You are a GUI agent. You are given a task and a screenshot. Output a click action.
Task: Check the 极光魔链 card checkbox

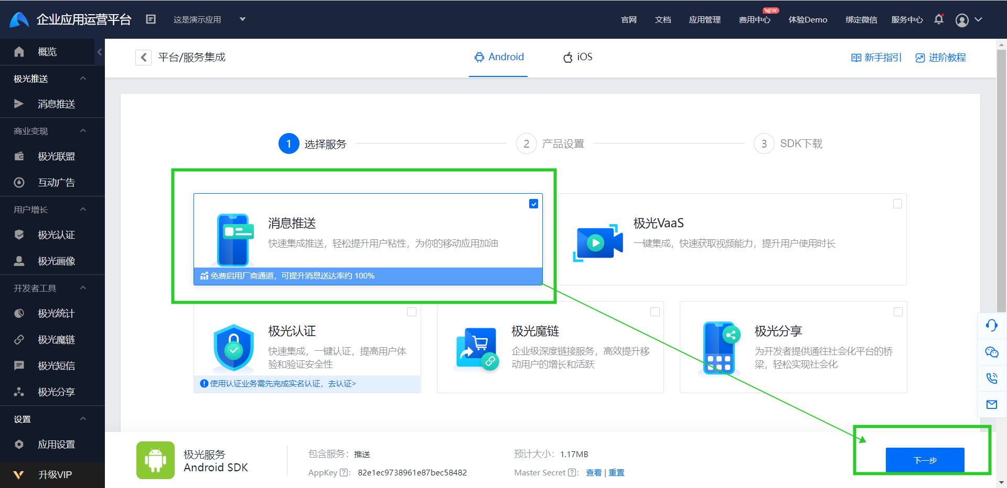click(655, 312)
